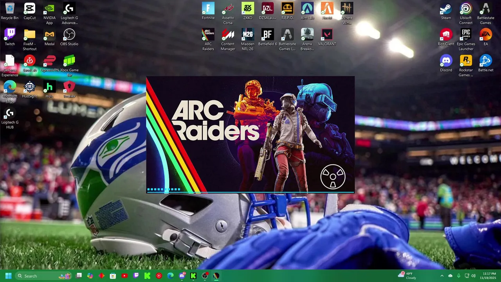Open YouTube Music in the taskbar
The width and height of the screenshot is (501, 282).
159,276
